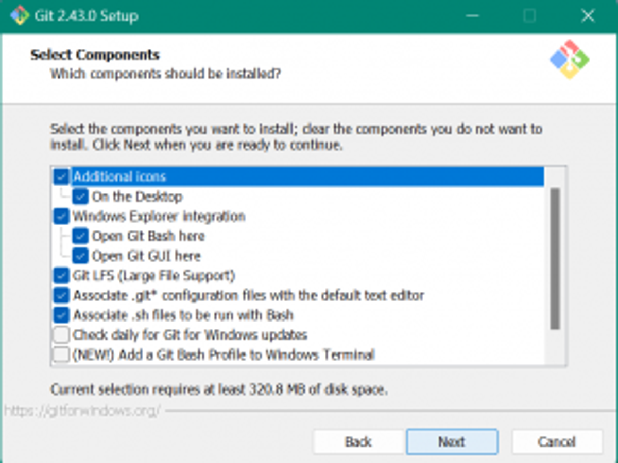The height and width of the screenshot is (463, 618).
Task: Minimize the Git Setup window
Action: [473, 16]
